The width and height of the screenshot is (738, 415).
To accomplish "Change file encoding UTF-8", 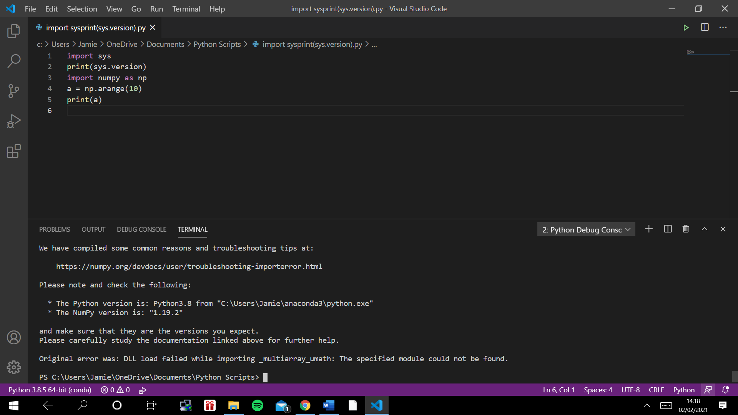I will pos(630,390).
